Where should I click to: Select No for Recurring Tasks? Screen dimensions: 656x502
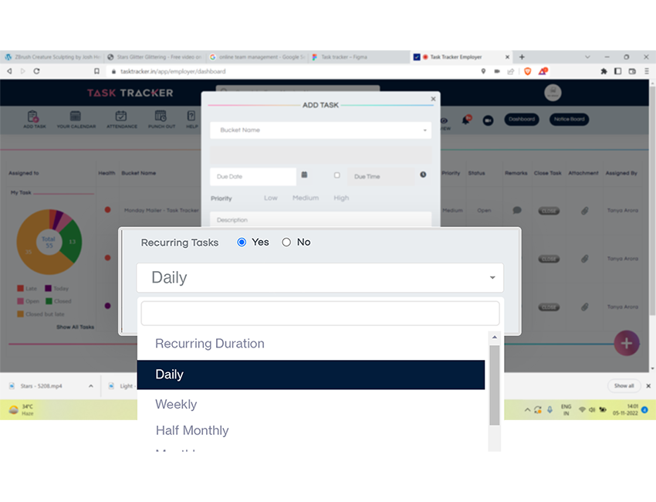[x=286, y=243]
